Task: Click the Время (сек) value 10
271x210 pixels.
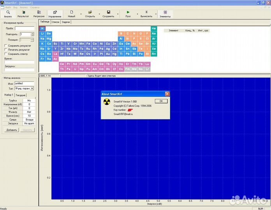Action: click(x=29, y=116)
